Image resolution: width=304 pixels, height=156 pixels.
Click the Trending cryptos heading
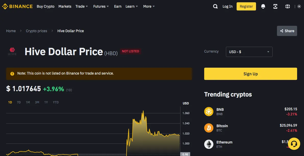(228, 94)
